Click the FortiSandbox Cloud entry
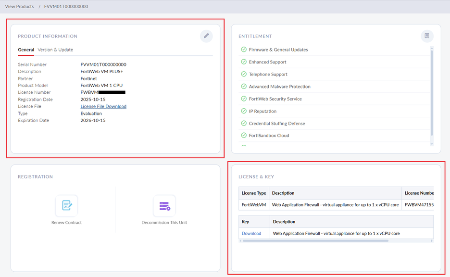This screenshot has height=277, width=450. pyautogui.click(x=269, y=136)
